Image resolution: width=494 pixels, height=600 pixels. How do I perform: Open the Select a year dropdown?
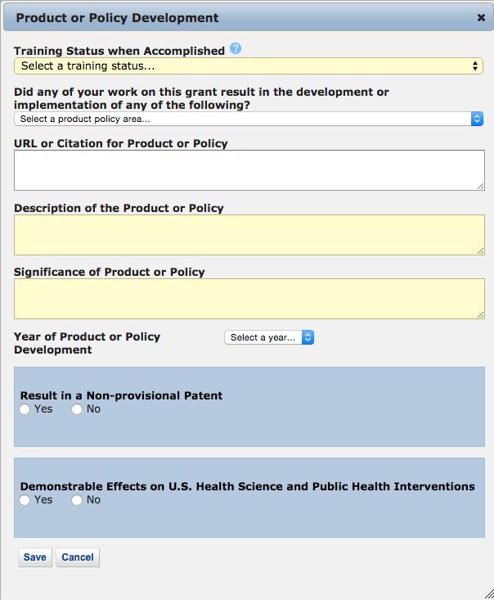(x=268, y=337)
